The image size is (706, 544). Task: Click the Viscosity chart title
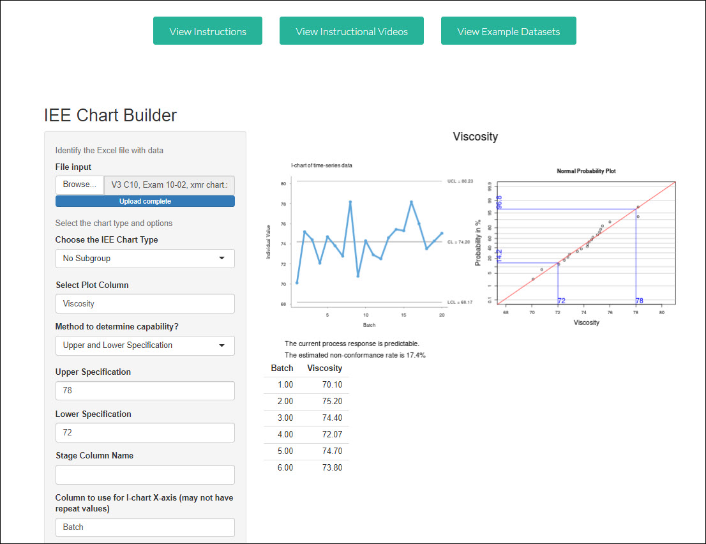[475, 137]
